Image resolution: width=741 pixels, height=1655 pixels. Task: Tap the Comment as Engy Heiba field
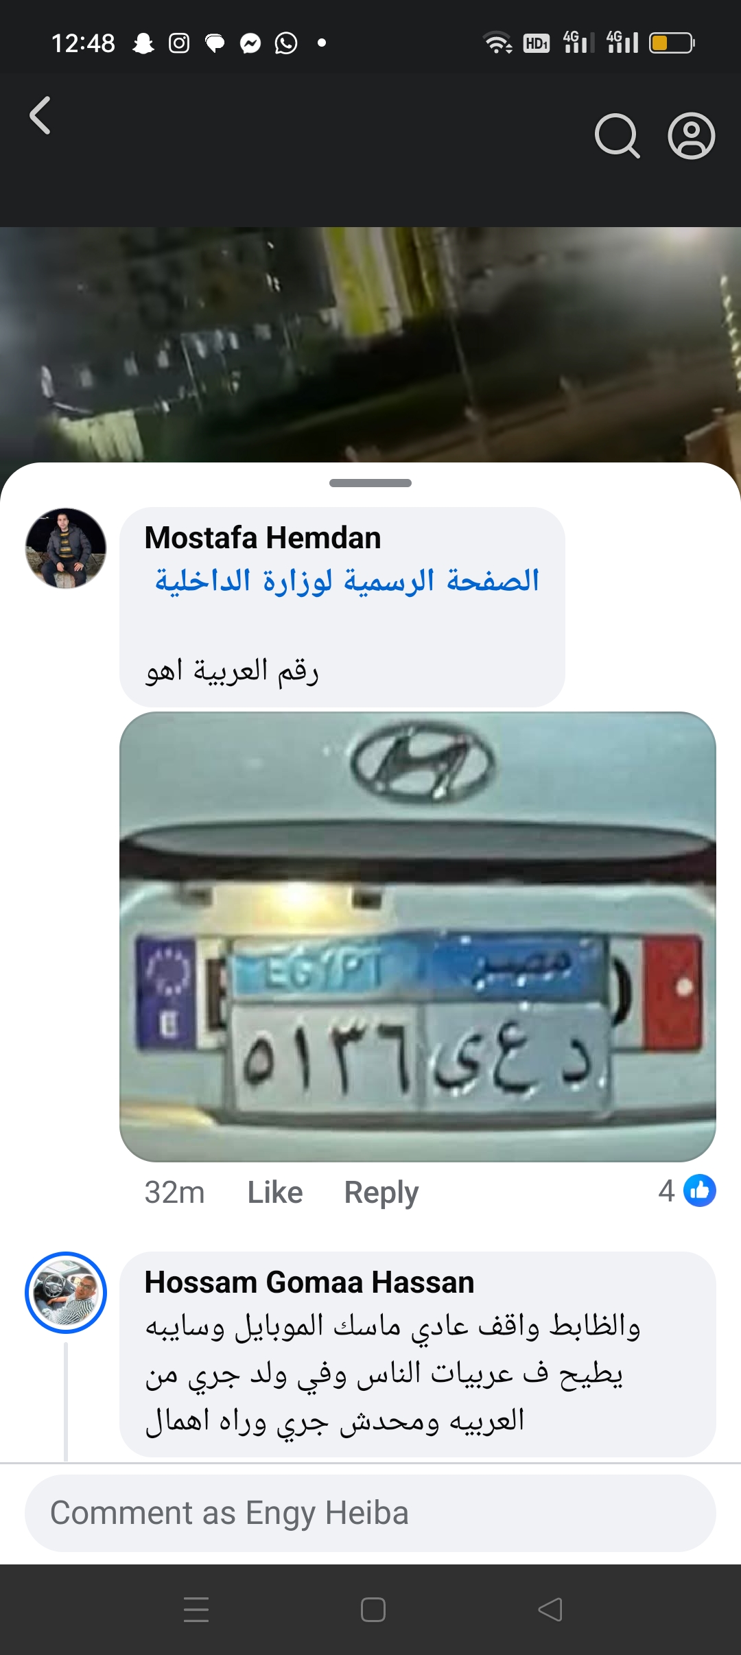click(x=370, y=1514)
